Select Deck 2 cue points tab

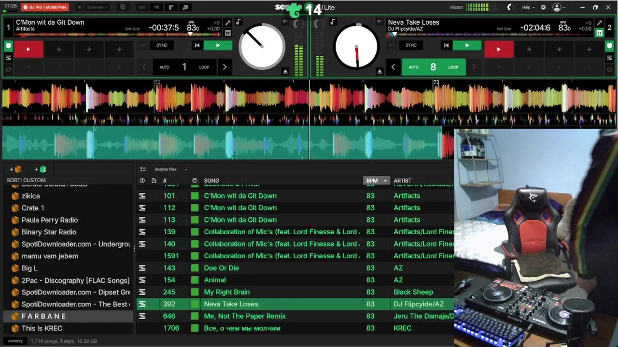point(609,46)
